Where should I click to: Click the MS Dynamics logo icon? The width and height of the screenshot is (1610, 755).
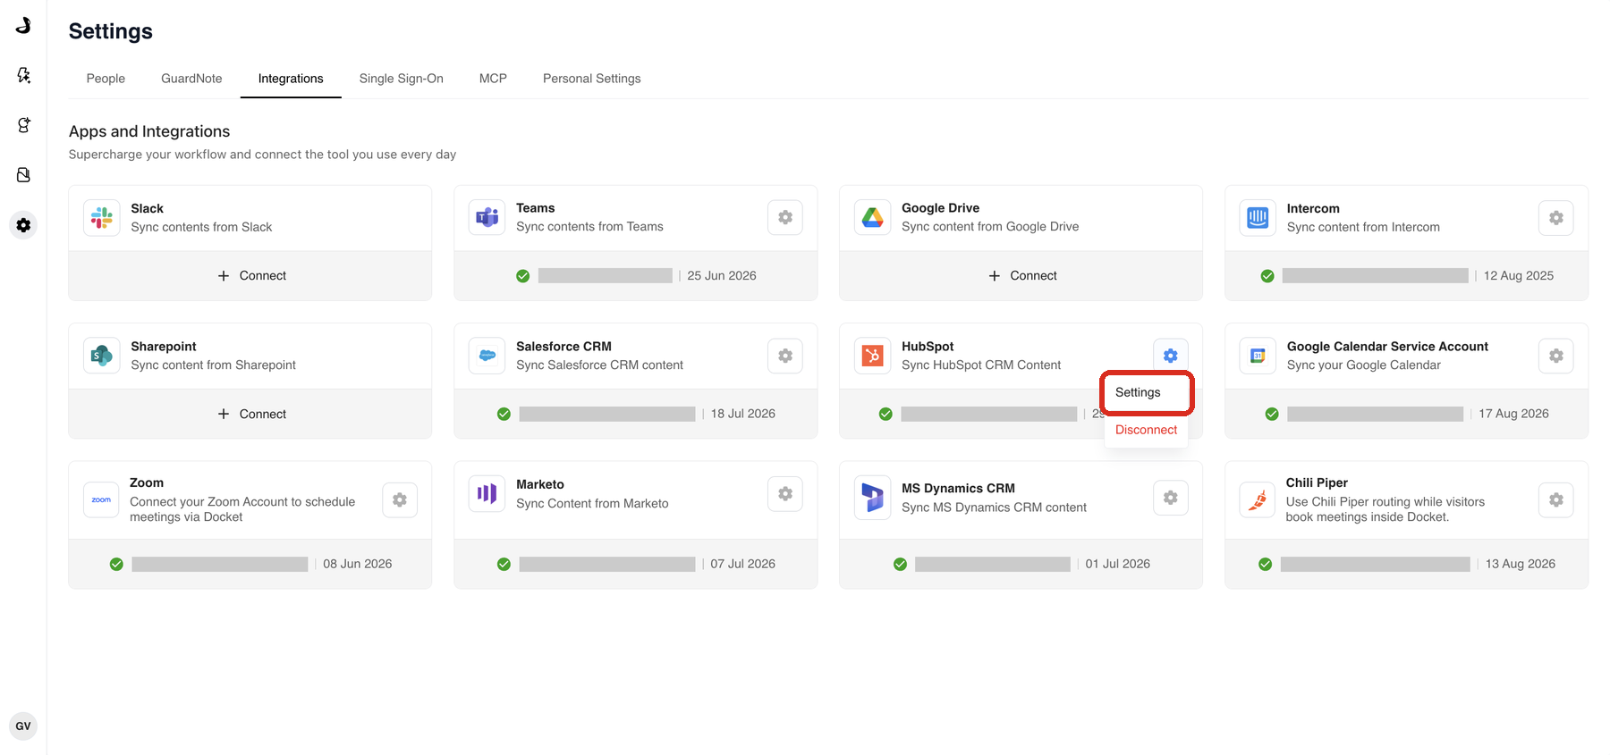[x=873, y=498]
